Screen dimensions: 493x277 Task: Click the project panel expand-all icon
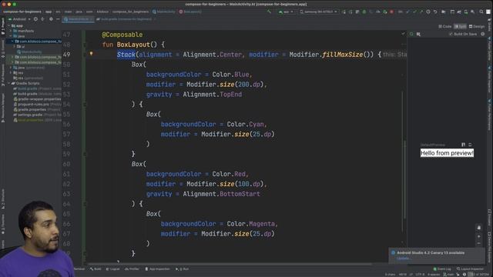click(42, 19)
